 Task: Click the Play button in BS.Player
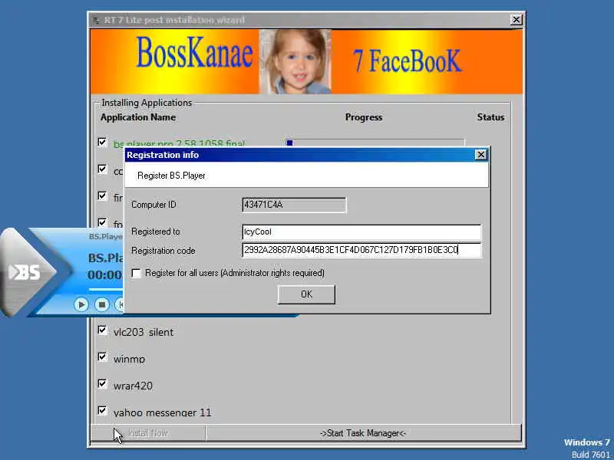(x=81, y=304)
